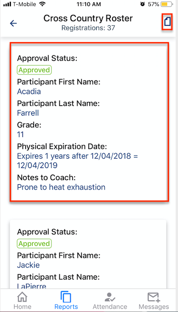Image resolution: width=178 pixels, height=312 pixels.
Task: Open the Messages envelope icon
Action: click(x=154, y=297)
